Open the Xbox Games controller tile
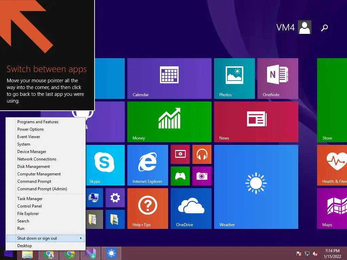Image resolution: width=347 pixels, height=260 pixels. coord(180,176)
